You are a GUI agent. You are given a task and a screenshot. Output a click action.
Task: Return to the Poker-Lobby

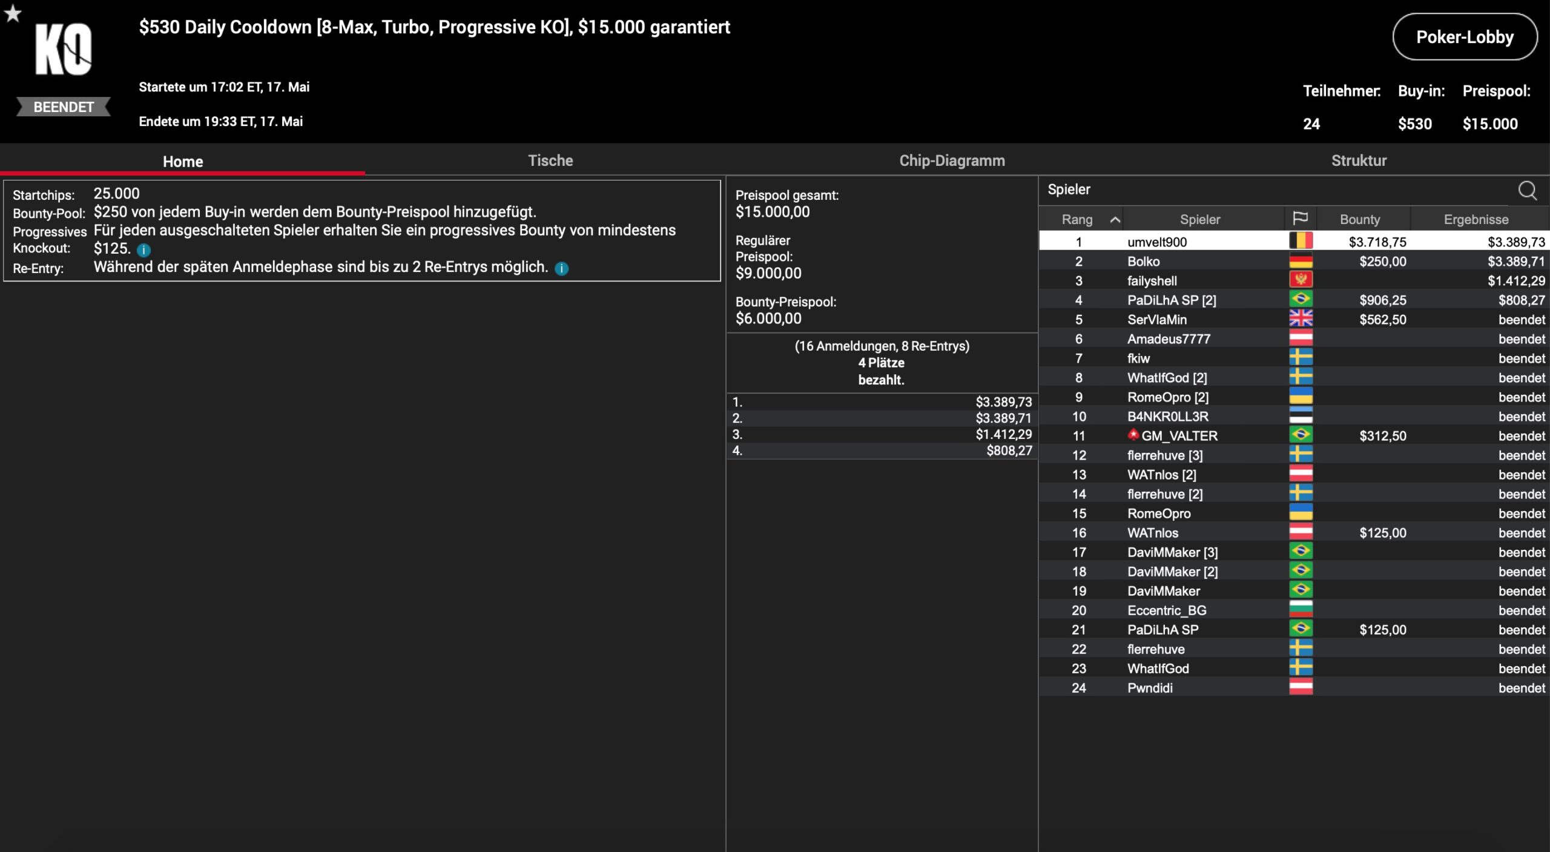(1464, 37)
